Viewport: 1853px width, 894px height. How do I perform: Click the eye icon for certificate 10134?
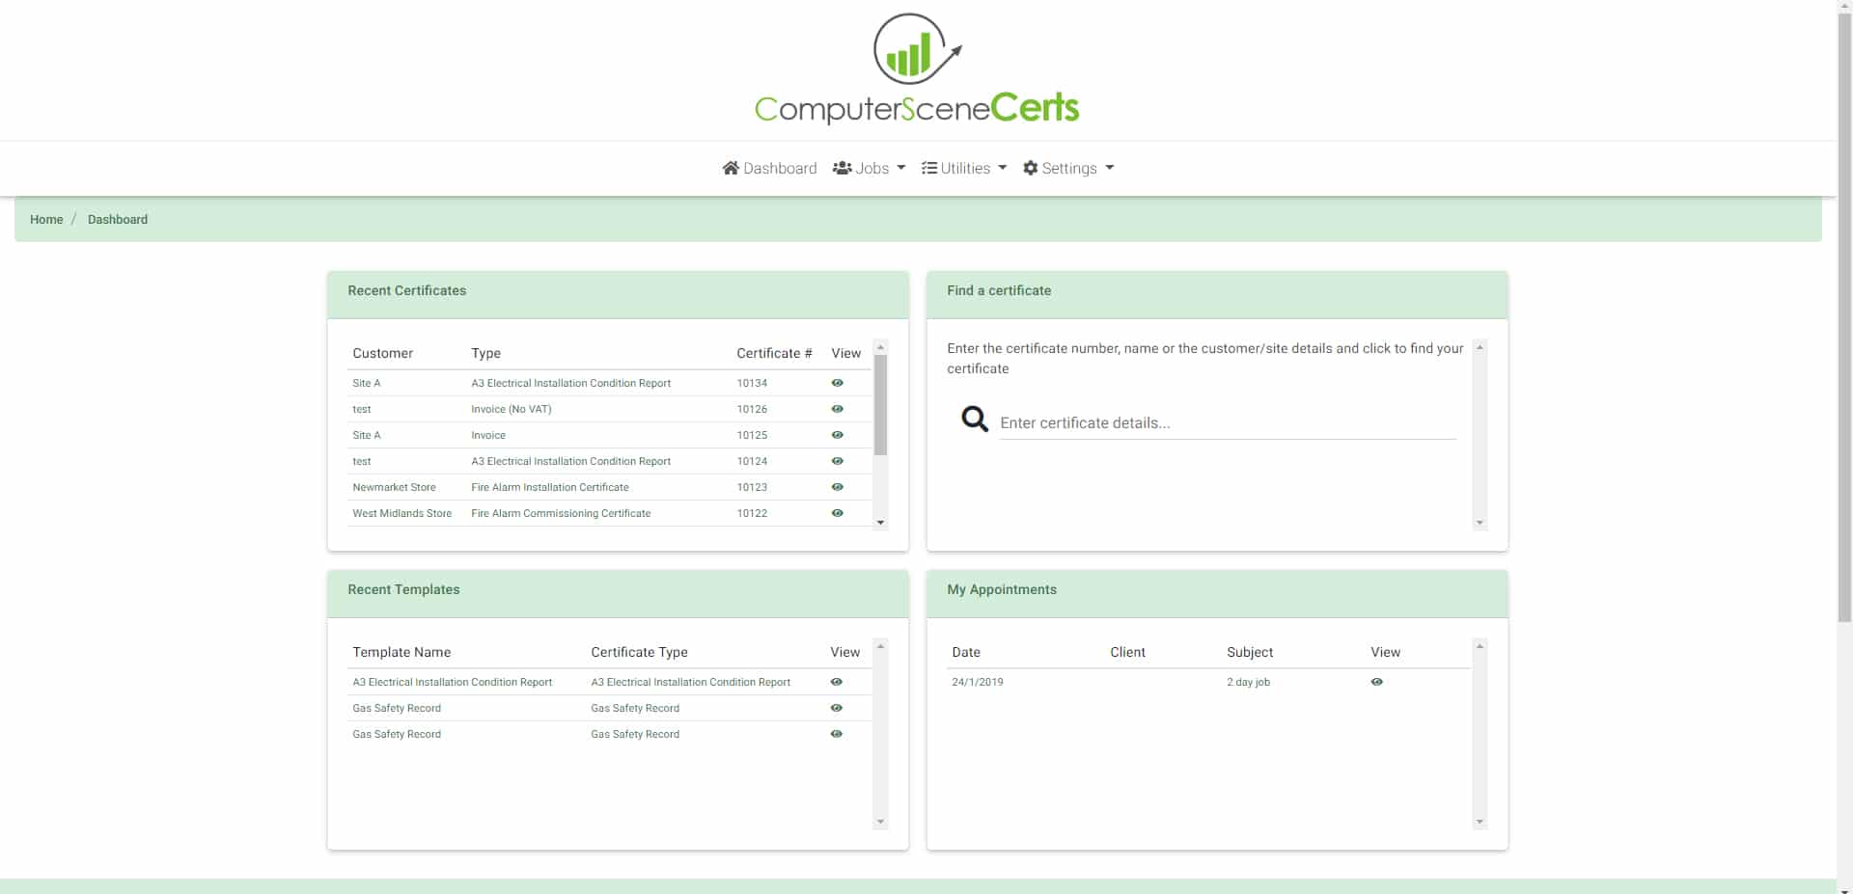(x=837, y=383)
